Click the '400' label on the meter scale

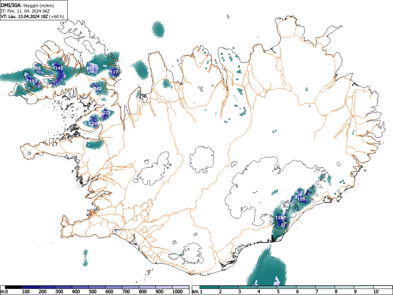tap(76, 292)
